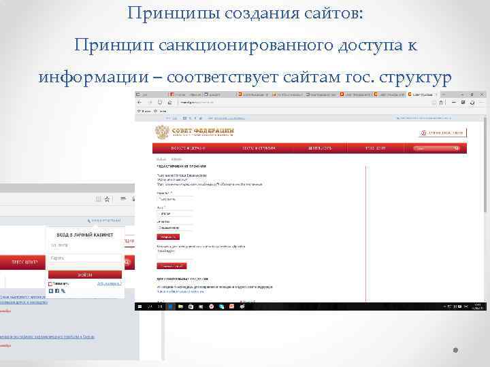The height and width of the screenshot is (367, 490).
Task: Click the first input field in profile form
Action: pyautogui.click(x=175, y=199)
